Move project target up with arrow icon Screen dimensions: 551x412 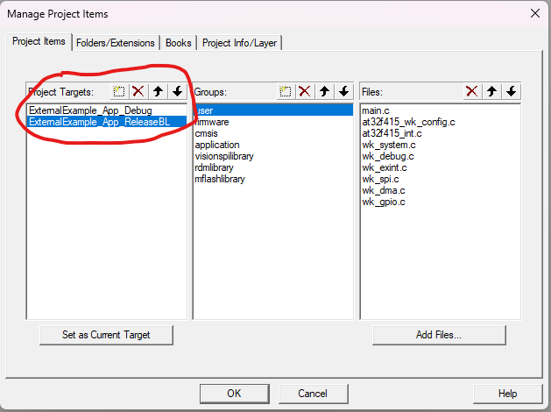tap(159, 91)
